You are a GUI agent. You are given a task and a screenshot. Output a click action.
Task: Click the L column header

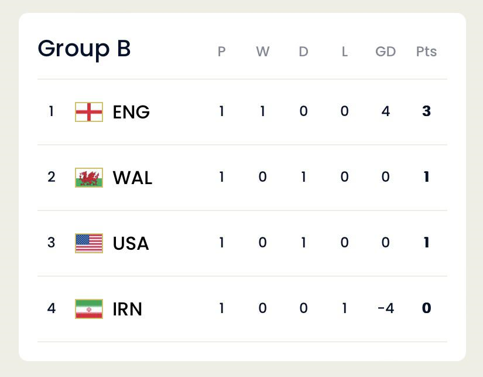[344, 52]
